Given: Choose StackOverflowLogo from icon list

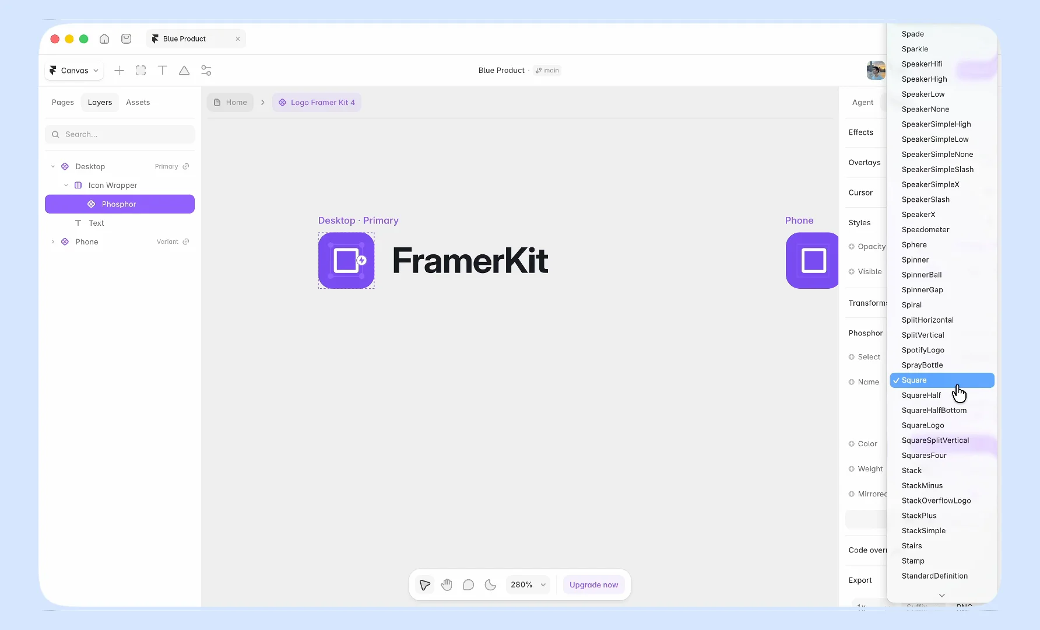Looking at the screenshot, I should click(x=942, y=501).
